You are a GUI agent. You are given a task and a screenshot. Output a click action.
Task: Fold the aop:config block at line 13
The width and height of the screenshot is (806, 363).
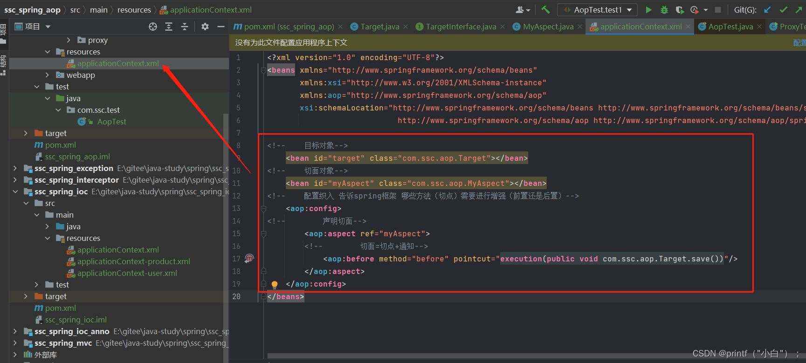click(x=263, y=208)
